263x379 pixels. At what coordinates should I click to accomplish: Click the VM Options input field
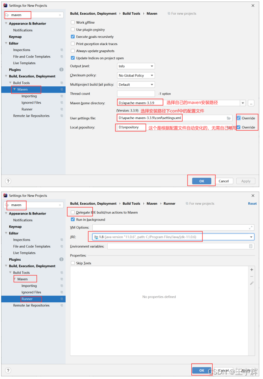(173, 228)
